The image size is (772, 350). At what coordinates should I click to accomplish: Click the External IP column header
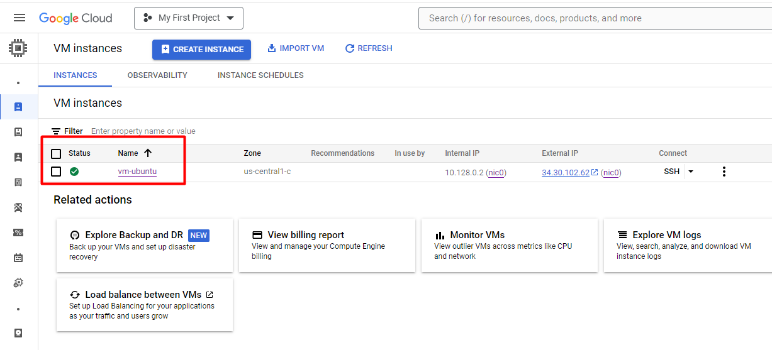click(x=560, y=153)
